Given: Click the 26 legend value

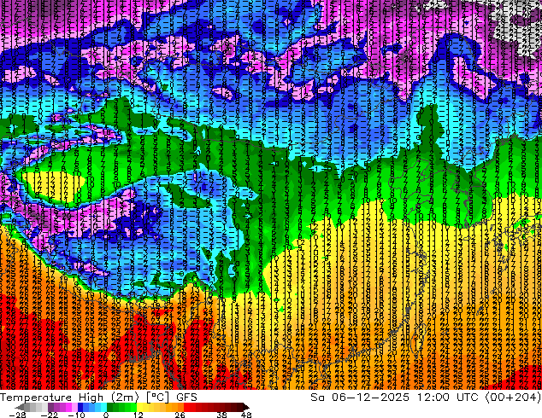Looking at the screenshot, I should (180, 415).
